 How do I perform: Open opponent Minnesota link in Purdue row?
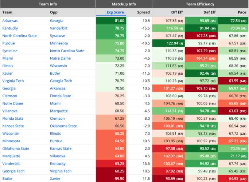point(59,43)
